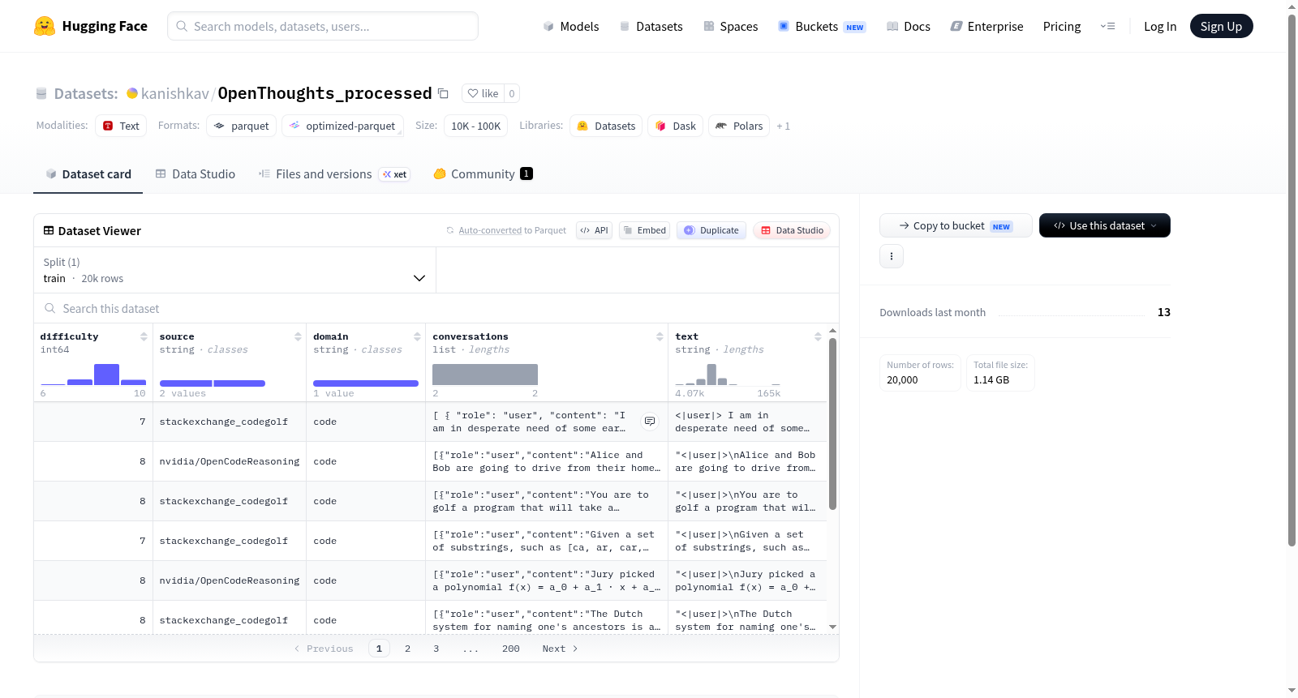Open the Datasets navigation link

coord(651,26)
